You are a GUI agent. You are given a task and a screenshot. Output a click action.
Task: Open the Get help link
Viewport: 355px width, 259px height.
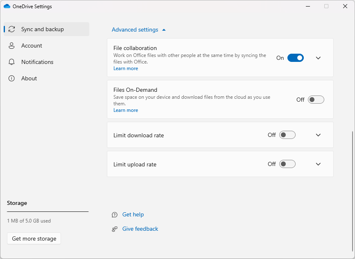[133, 215]
